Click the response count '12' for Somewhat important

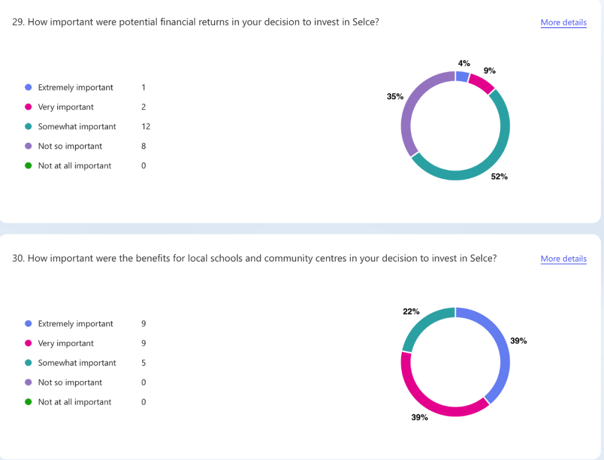(x=146, y=126)
